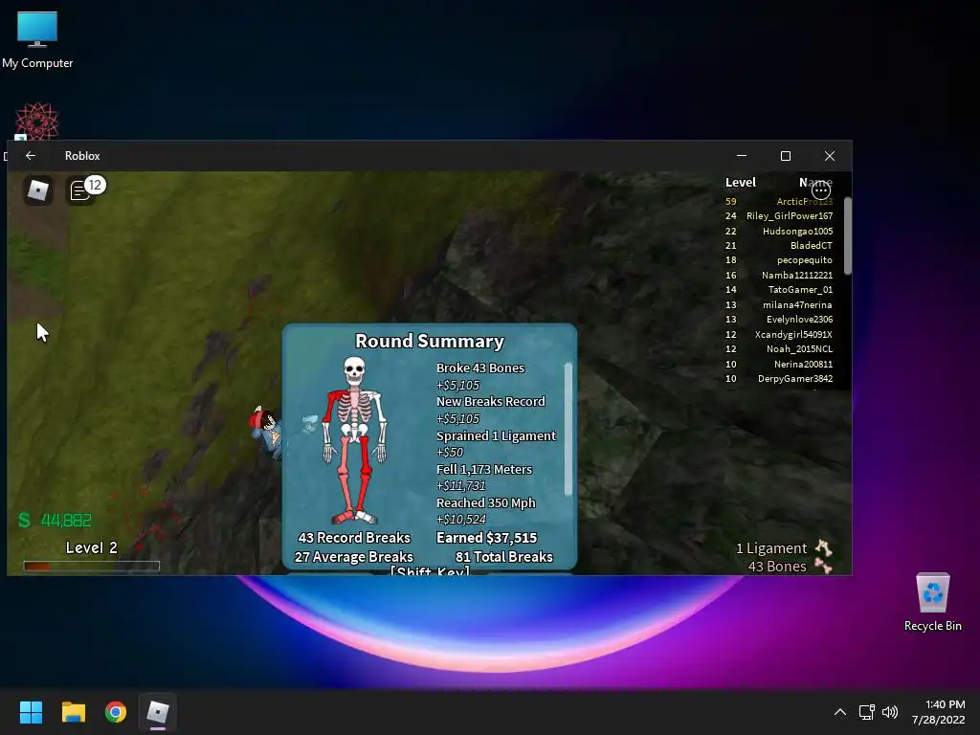Click the Reached 350 Mph line

pos(485,502)
